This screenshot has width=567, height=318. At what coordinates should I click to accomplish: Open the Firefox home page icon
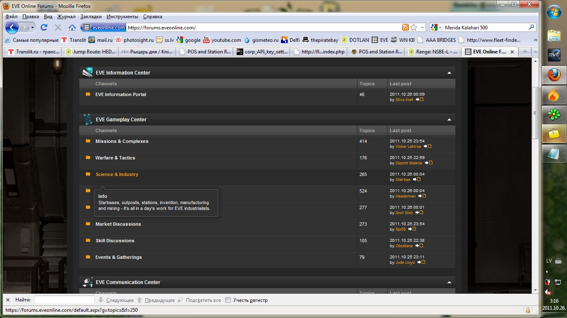(72, 28)
